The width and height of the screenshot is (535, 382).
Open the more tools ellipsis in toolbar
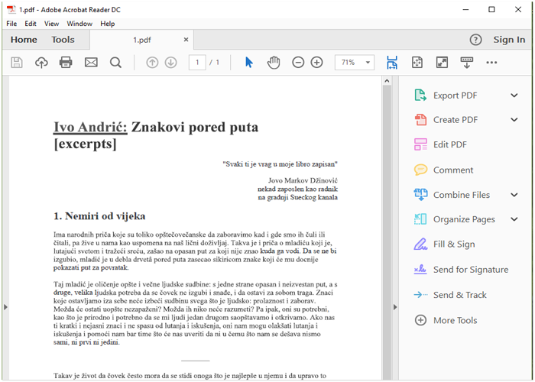pyautogui.click(x=491, y=63)
